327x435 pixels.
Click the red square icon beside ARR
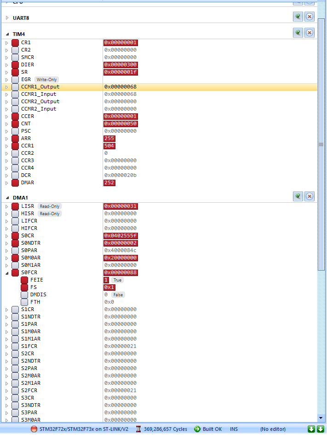coord(15,138)
